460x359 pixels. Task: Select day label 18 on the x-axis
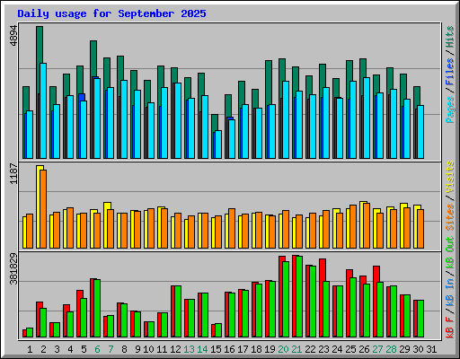coord(256,349)
